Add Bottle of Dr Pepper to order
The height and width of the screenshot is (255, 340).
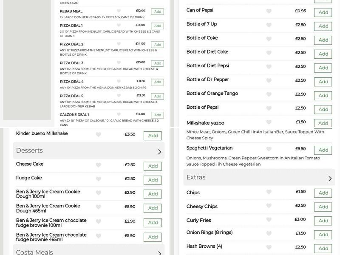pyautogui.click(x=323, y=81)
